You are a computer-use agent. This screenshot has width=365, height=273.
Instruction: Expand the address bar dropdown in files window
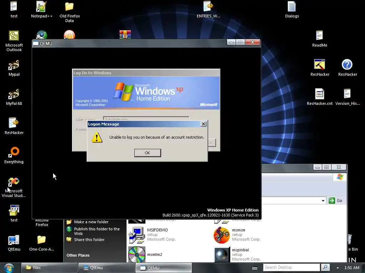(x=323, y=200)
